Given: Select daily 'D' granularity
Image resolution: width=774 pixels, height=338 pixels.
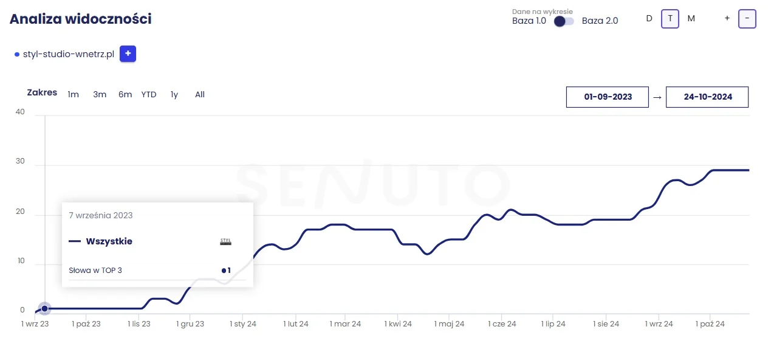Looking at the screenshot, I should (x=649, y=18).
